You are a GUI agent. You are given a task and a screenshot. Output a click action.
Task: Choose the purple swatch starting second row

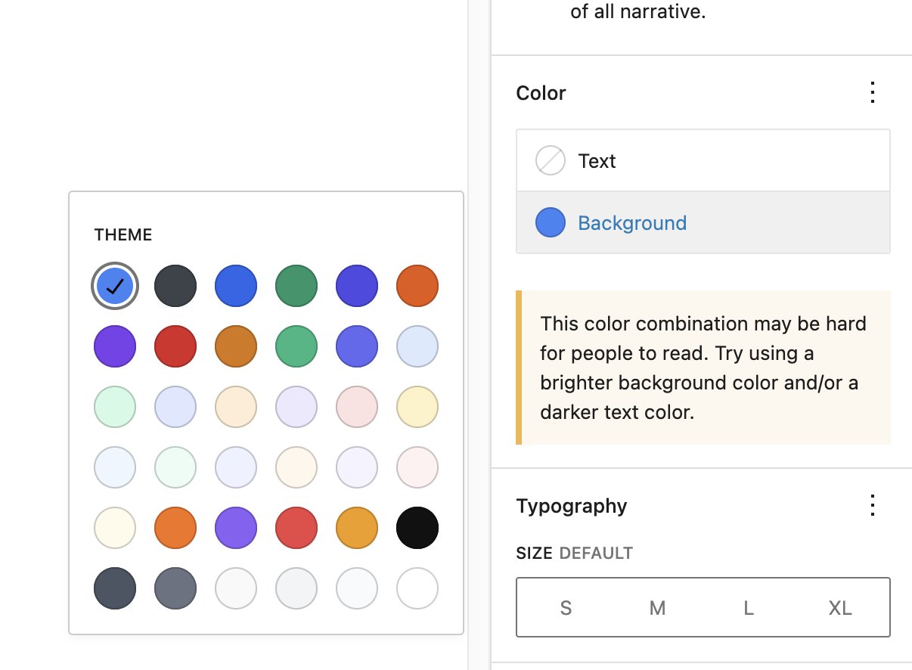115,346
